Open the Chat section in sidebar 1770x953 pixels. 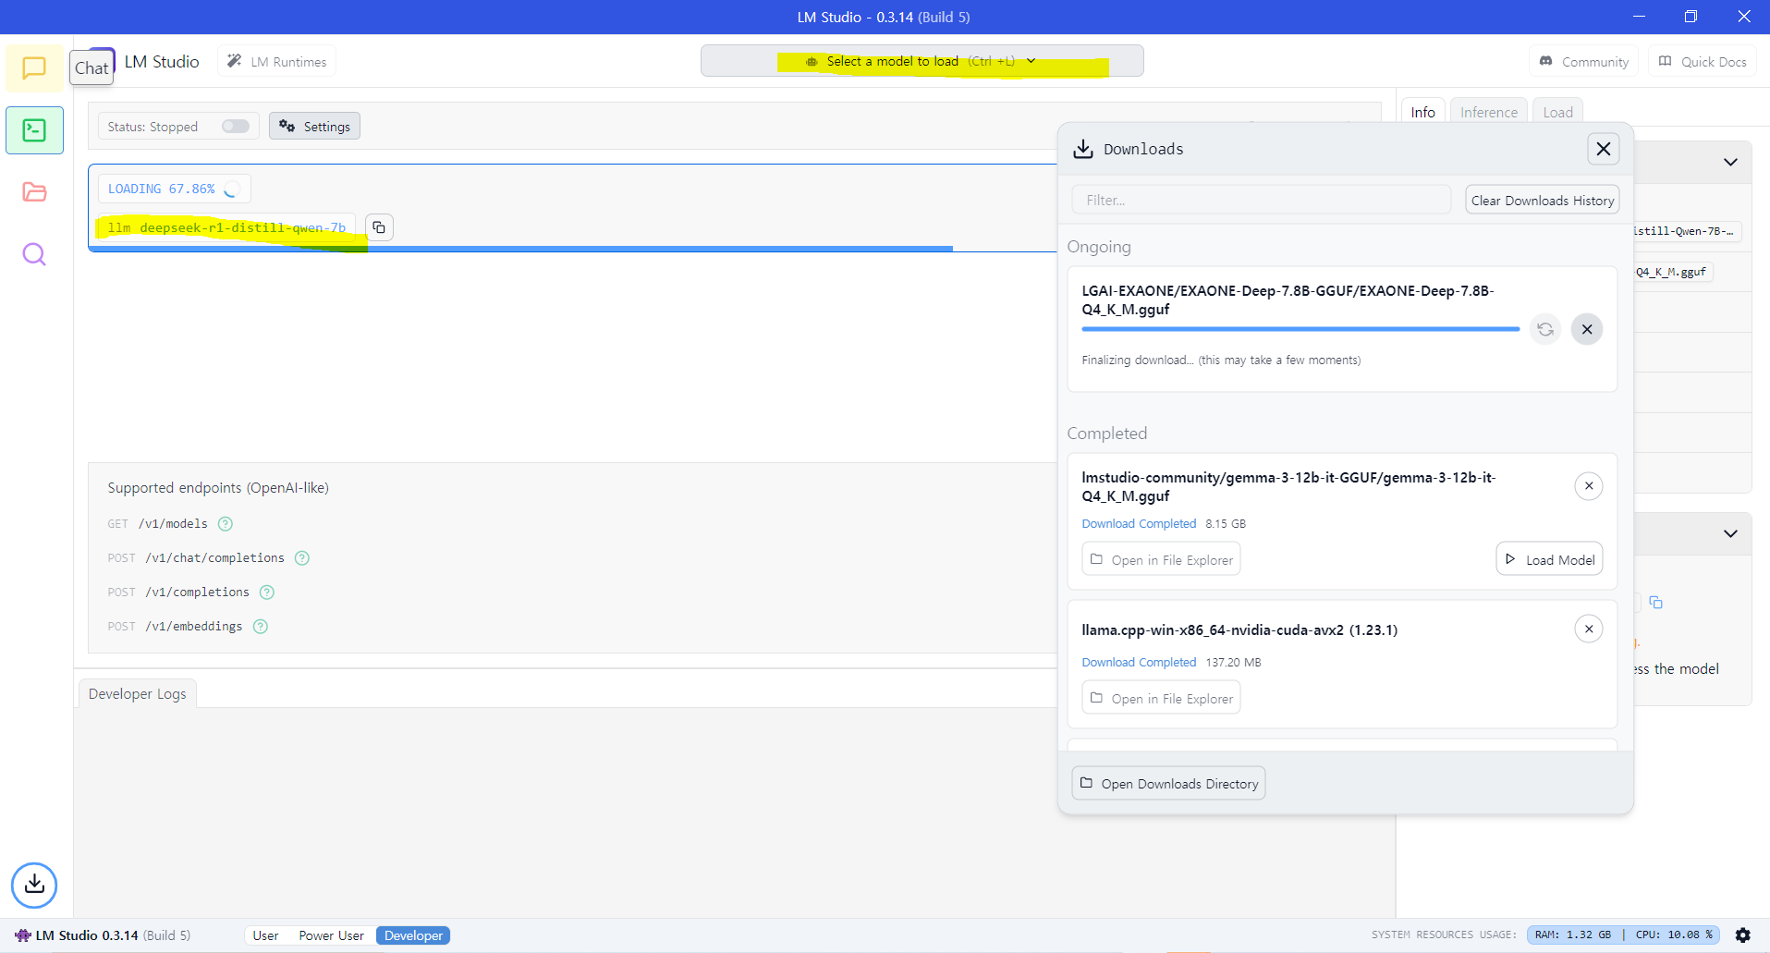pyautogui.click(x=34, y=67)
